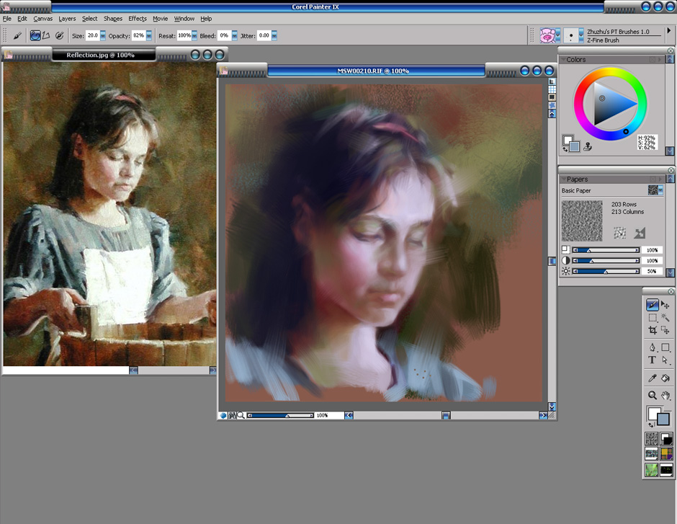Open Colors panel flyout menu arrow
677x524 pixels.
point(660,60)
